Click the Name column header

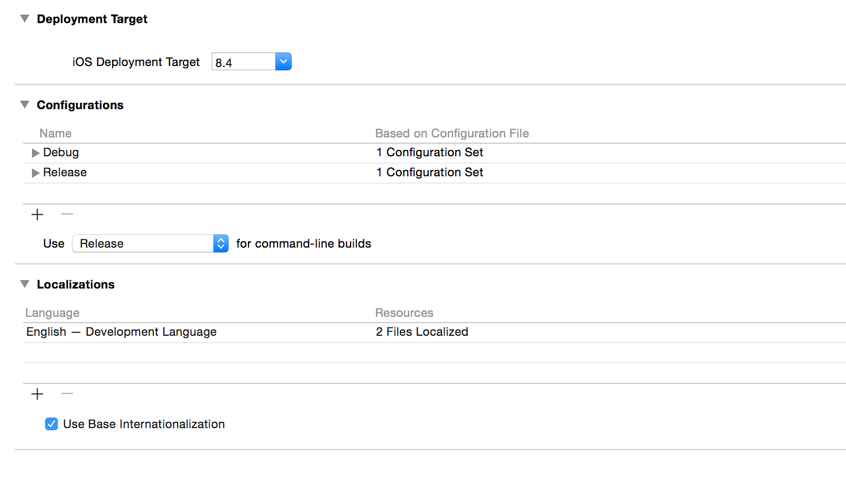pos(56,134)
